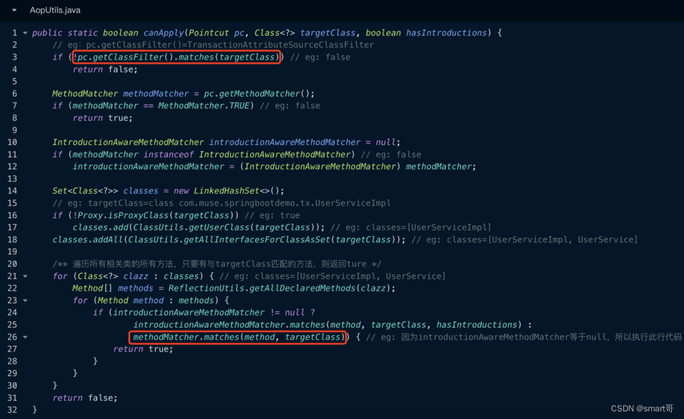Screen dimensions: 684x419
Task: Click 'ReflectionUtils.getAllDeclaredMethods' on line 22
Action: point(262,288)
